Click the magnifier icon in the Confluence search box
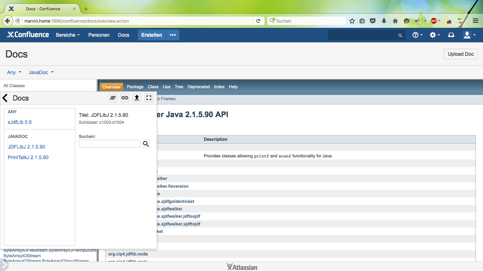 [x=400, y=35]
